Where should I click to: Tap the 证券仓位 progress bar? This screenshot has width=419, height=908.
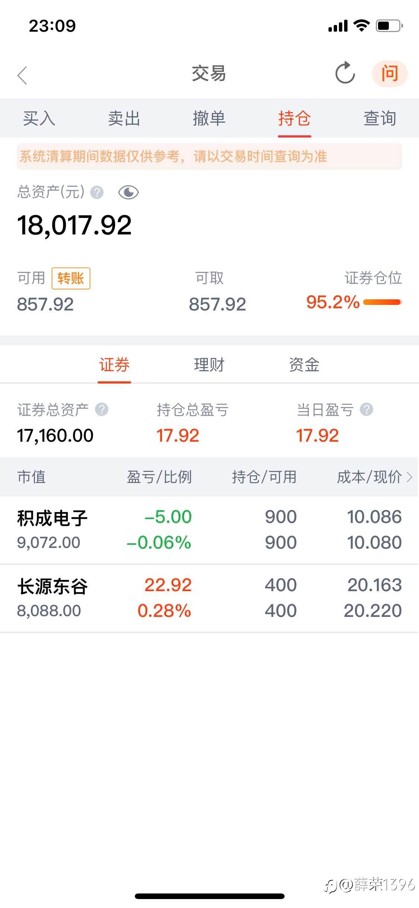click(x=382, y=302)
